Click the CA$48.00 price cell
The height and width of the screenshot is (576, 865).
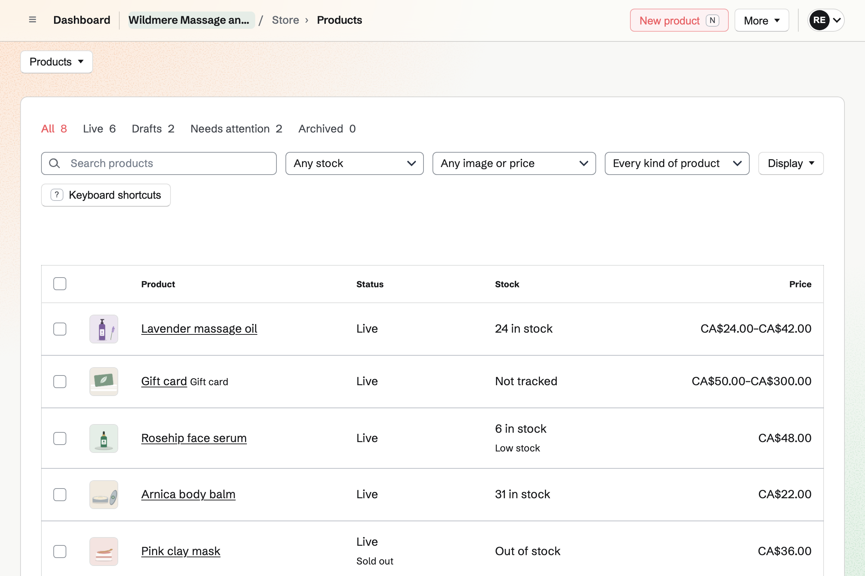pyautogui.click(x=785, y=438)
